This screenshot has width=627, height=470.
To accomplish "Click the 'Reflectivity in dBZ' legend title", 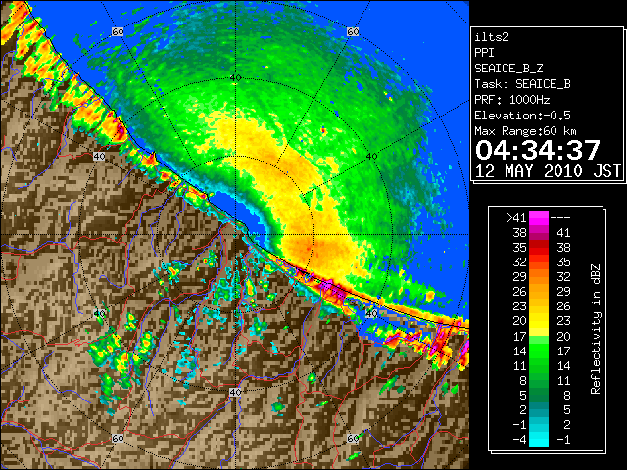I will pos(596,329).
